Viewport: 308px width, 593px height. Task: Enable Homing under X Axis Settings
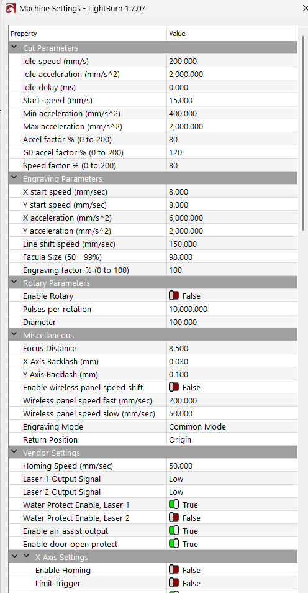click(x=173, y=570)
